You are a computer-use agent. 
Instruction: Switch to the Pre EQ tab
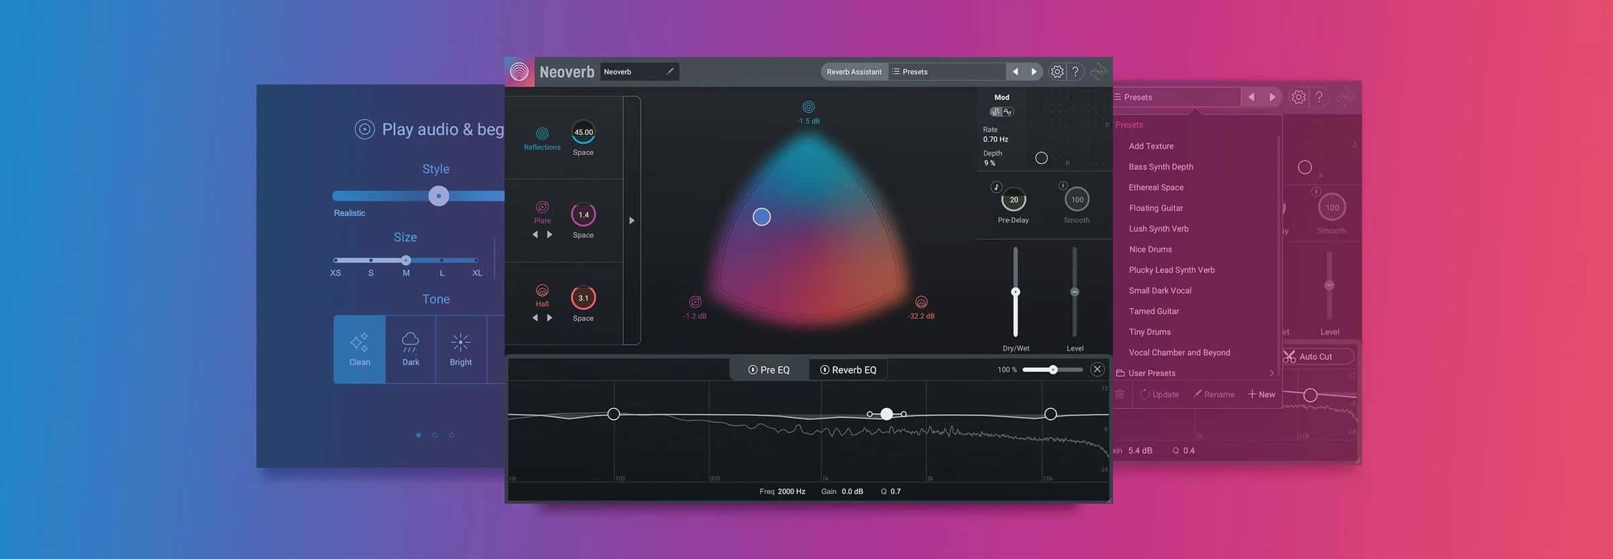(769, 370)
